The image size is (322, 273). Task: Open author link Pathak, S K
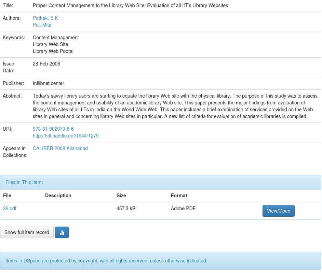(45, 18)
